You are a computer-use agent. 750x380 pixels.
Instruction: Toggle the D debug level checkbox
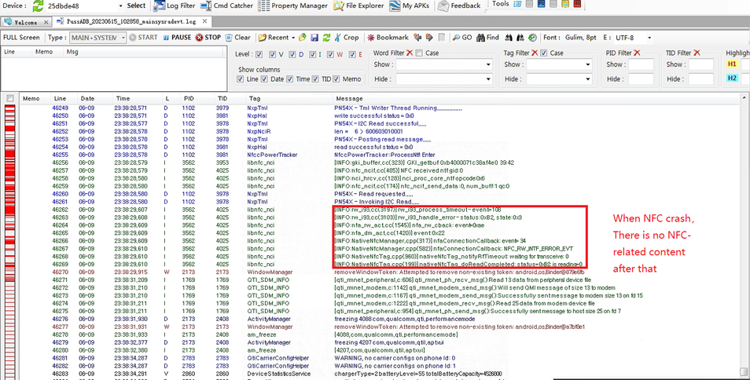point(292,54)
